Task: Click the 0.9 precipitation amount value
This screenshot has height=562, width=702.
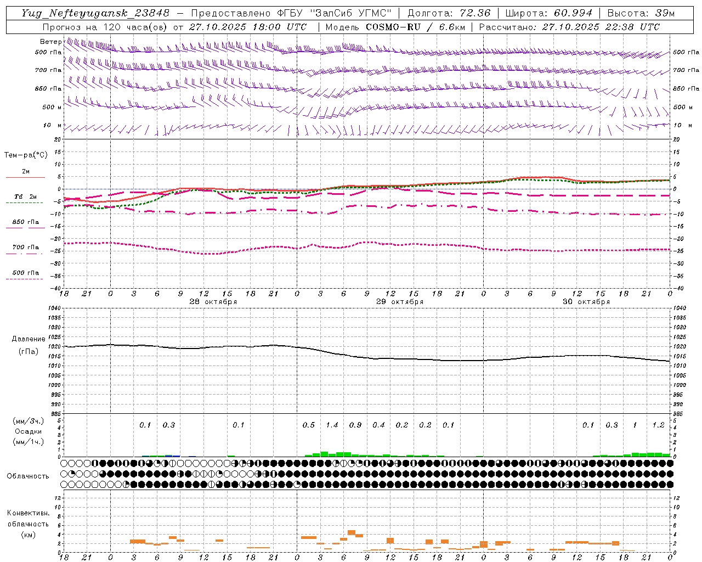Action: [355, 425]
